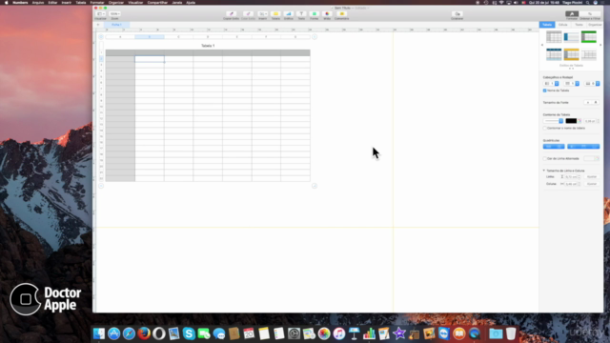
Task: Click the alternating row color swatch
Action: (589, 159)
